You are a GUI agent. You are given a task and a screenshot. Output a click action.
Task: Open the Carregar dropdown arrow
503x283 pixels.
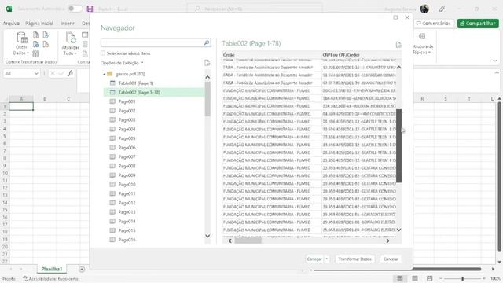click(327, 259)
